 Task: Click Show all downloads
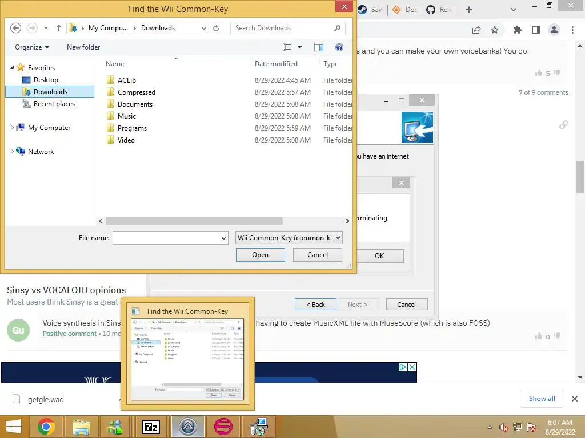[x=542, y=399]
